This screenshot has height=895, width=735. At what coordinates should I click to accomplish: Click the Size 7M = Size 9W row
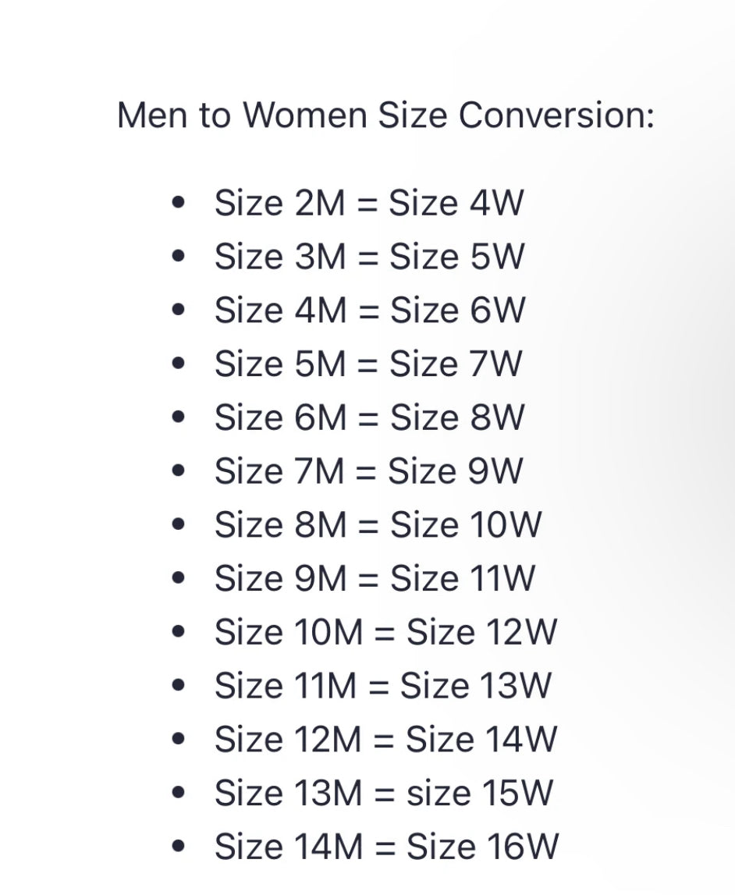(368, 471)
